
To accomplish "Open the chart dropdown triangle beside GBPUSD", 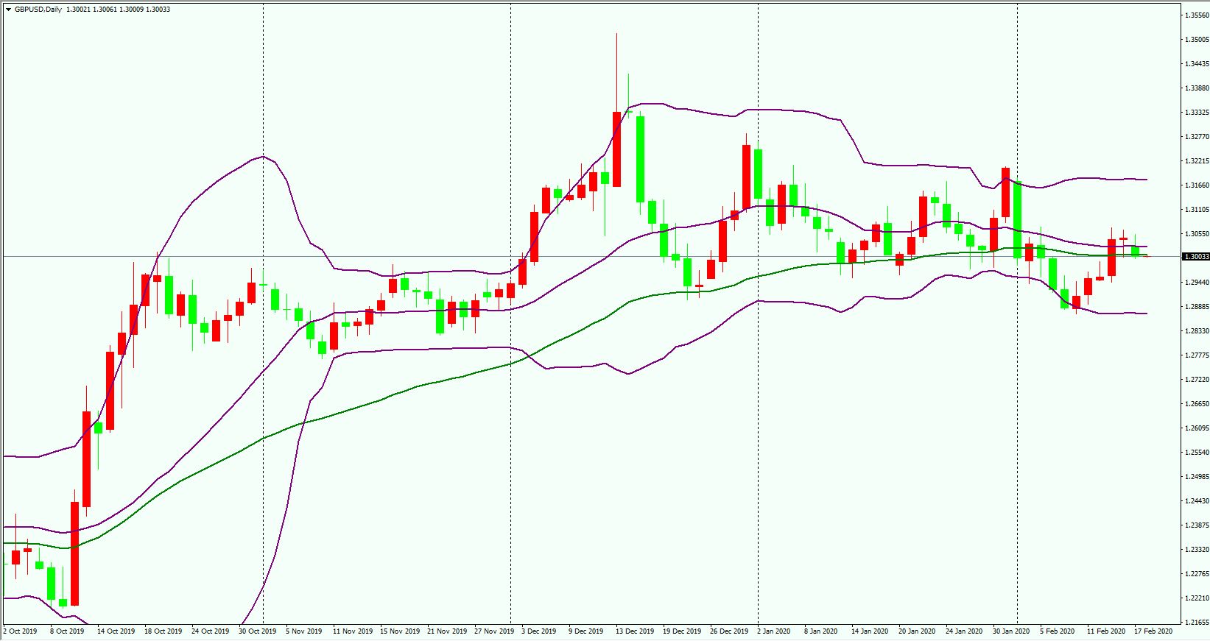I will coord(8,10).
